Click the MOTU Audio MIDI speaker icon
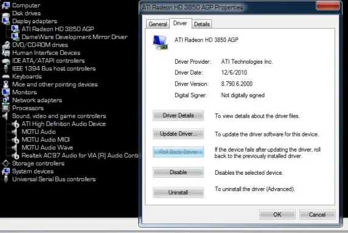 click(x=15, y=140)
